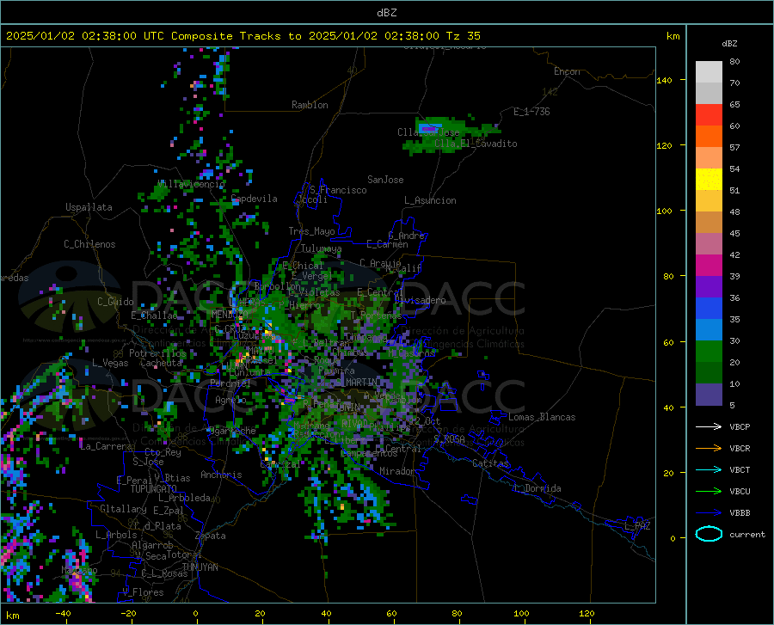Click the green VBCU arrow in legend
The height and width of the screenshot is (625, 774).
point(709,492)
